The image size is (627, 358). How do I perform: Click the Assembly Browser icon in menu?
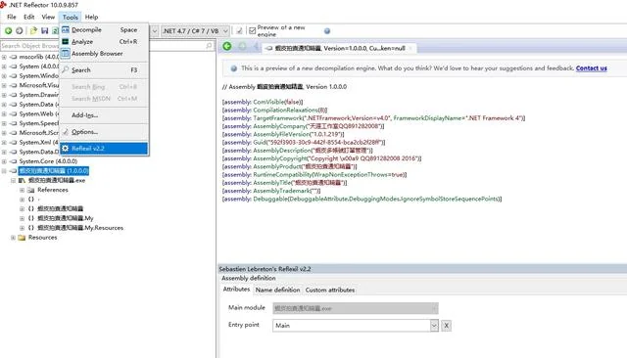pyautogui.click(x=66, y=53)
